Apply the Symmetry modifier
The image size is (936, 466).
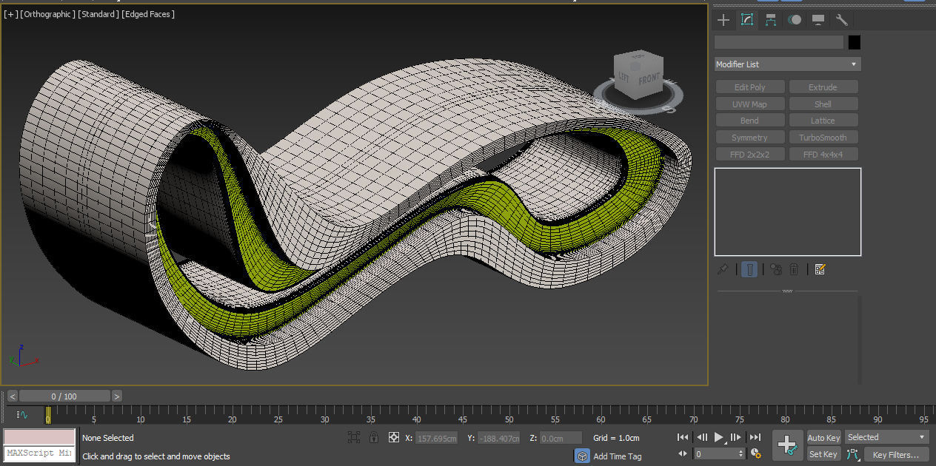tap(749, 138)
